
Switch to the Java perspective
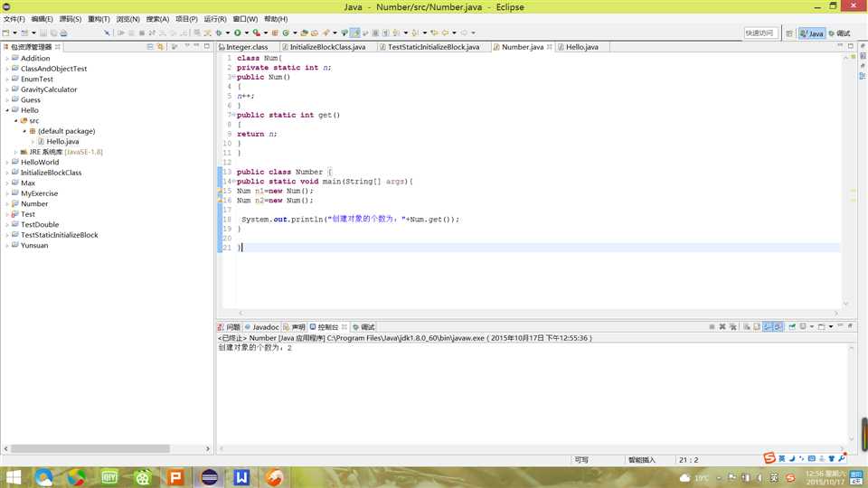(812, 33)
